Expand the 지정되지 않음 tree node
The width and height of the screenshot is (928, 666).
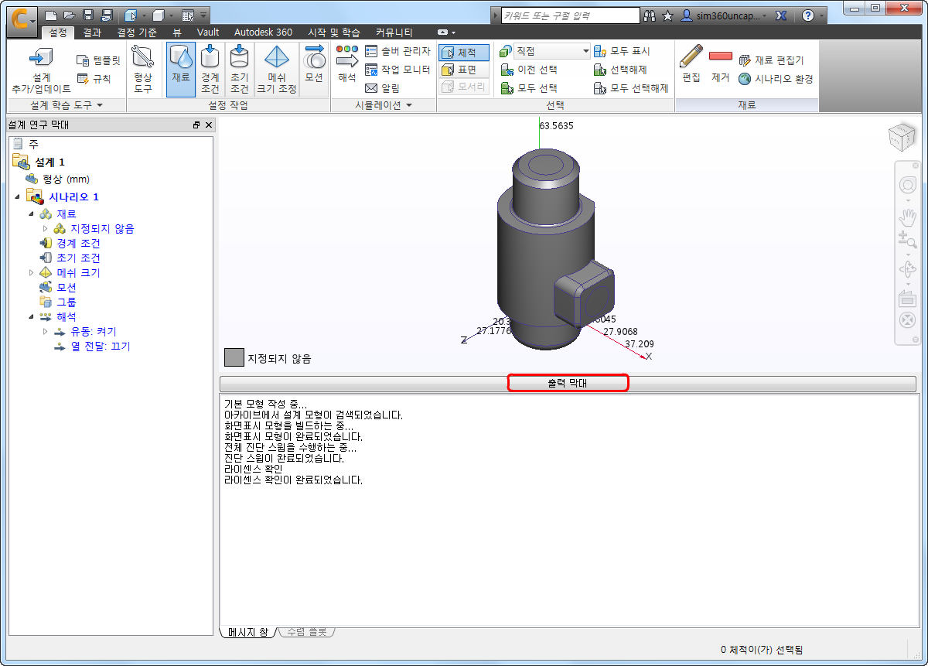[x=46, y=229]
